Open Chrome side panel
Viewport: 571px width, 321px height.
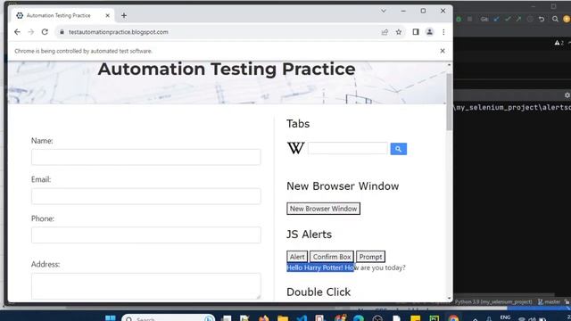(416, 32)
